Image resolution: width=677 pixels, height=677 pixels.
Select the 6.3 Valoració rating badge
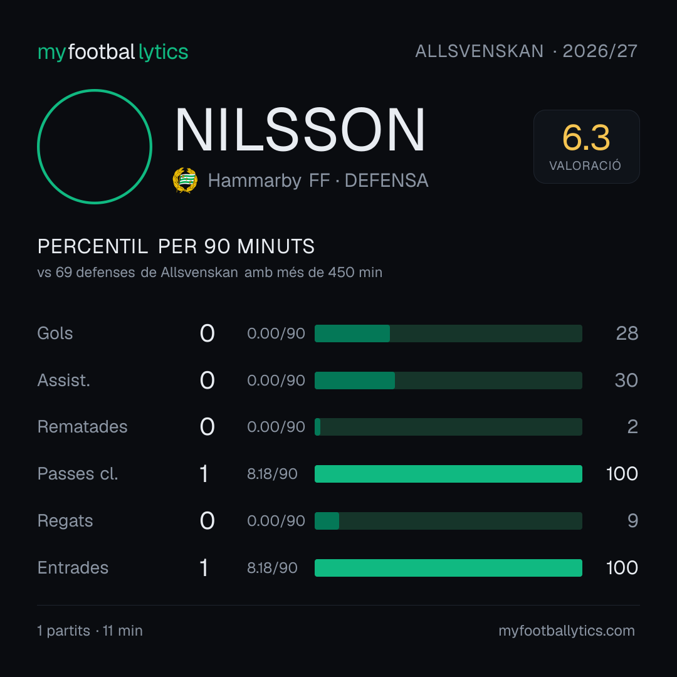point(586,147)
